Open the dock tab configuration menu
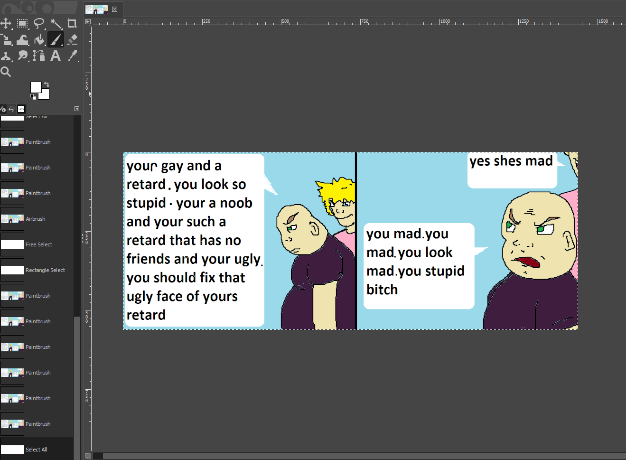The width and height of the screenshot is (626, 460). [77, 109]
